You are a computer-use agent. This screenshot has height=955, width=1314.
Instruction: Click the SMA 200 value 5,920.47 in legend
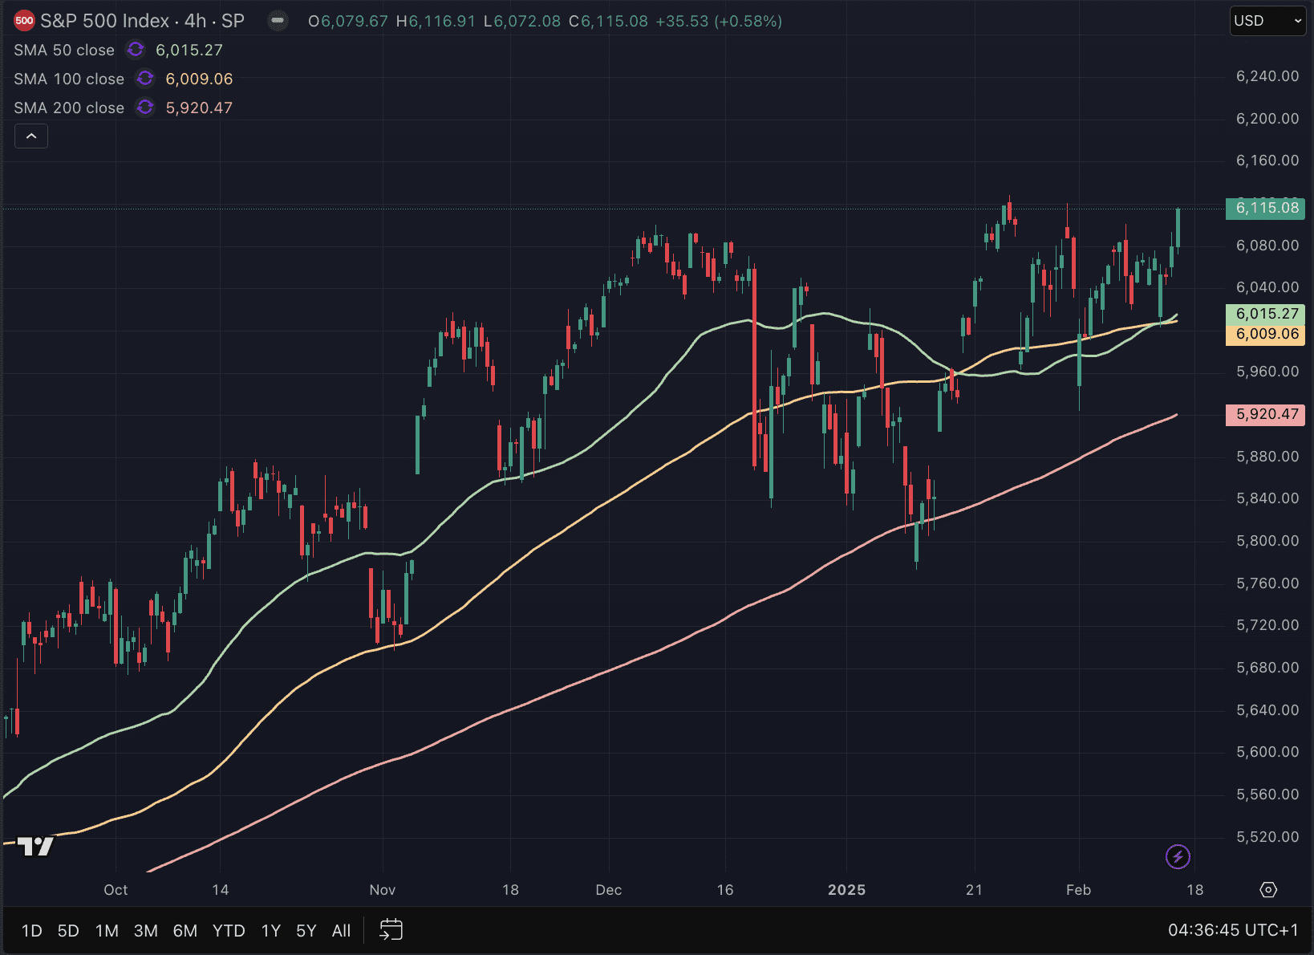click(x=199, y=108)
